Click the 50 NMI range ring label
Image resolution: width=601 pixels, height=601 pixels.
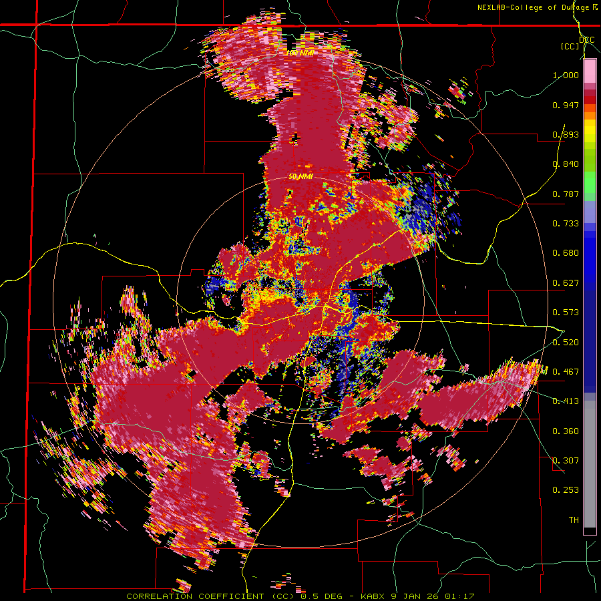300,177
